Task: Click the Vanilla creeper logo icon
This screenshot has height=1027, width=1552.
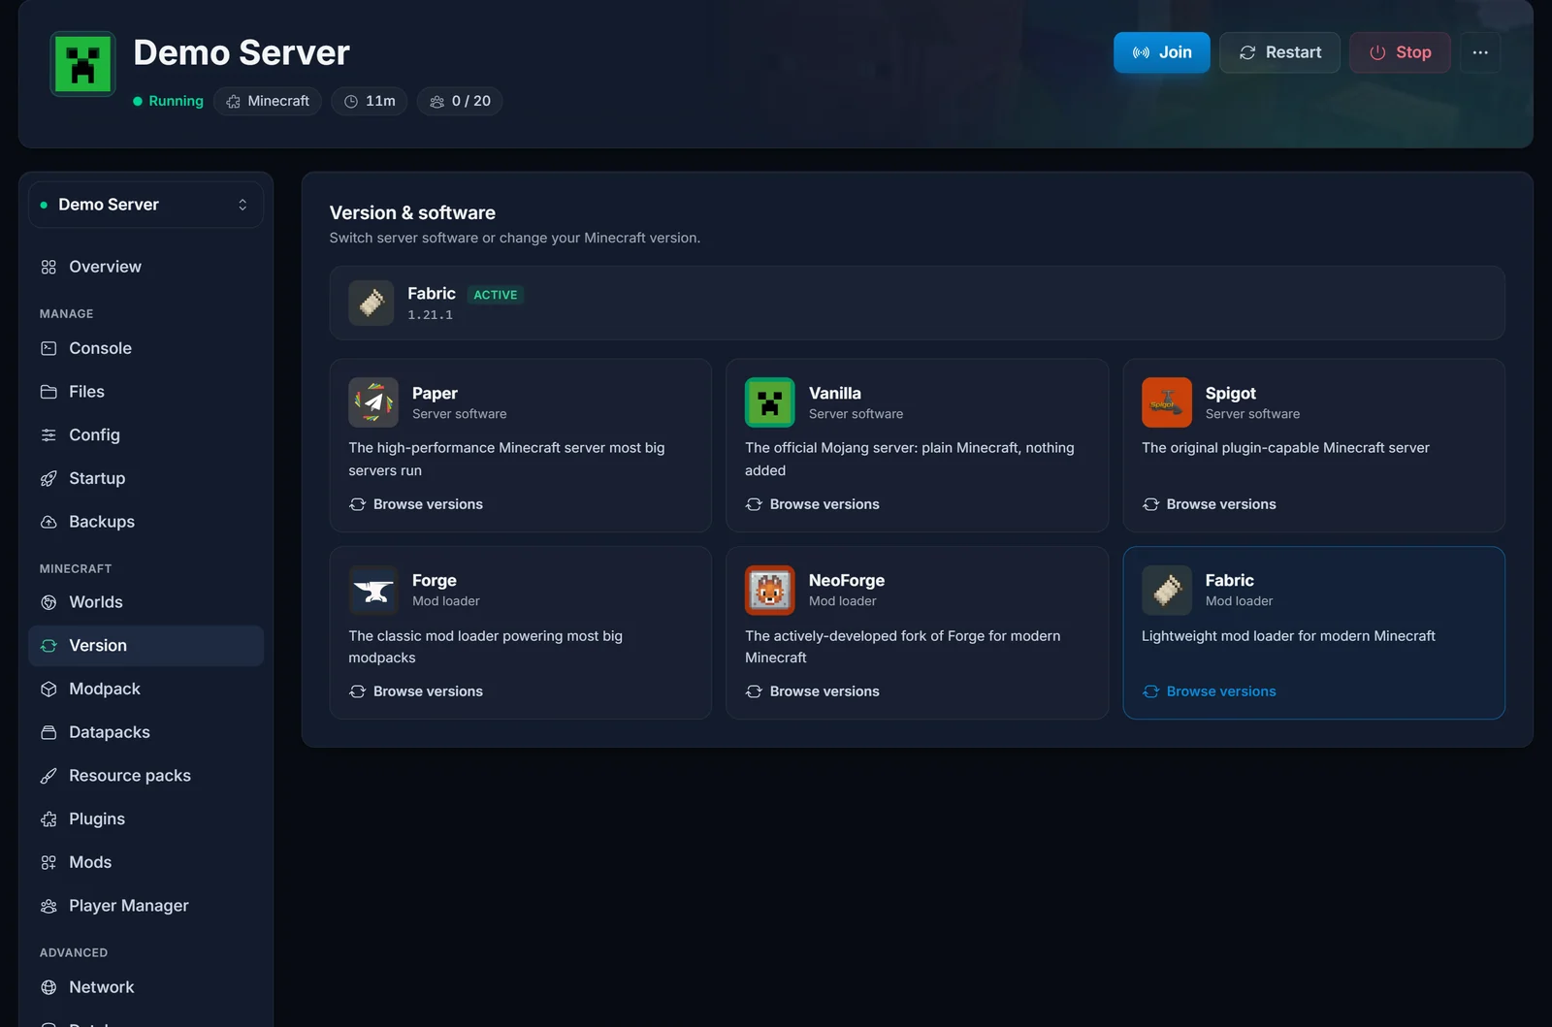Action: pos(770,402)
